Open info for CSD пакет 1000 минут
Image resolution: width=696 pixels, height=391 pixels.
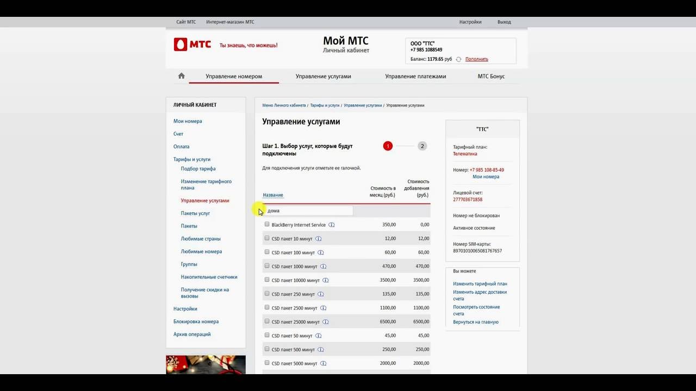point(324,267)
